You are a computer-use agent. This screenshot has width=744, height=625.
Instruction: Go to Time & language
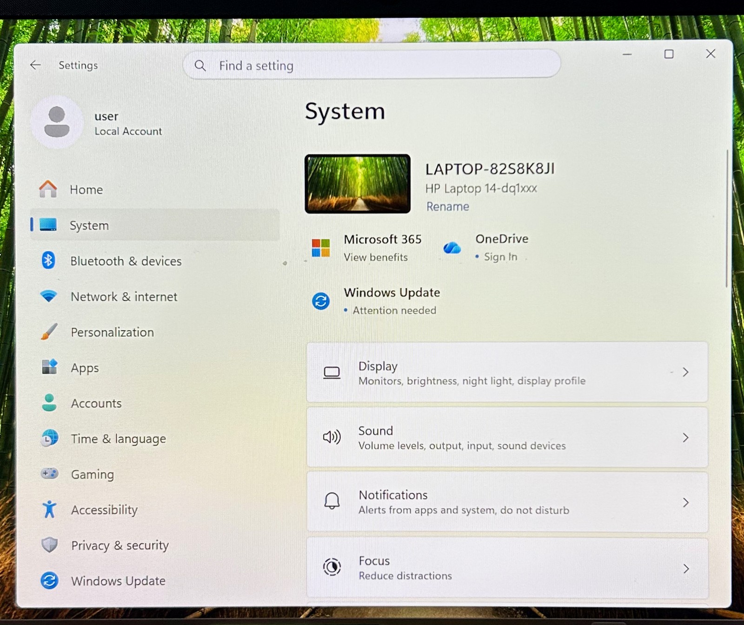(x=155, y=439)
